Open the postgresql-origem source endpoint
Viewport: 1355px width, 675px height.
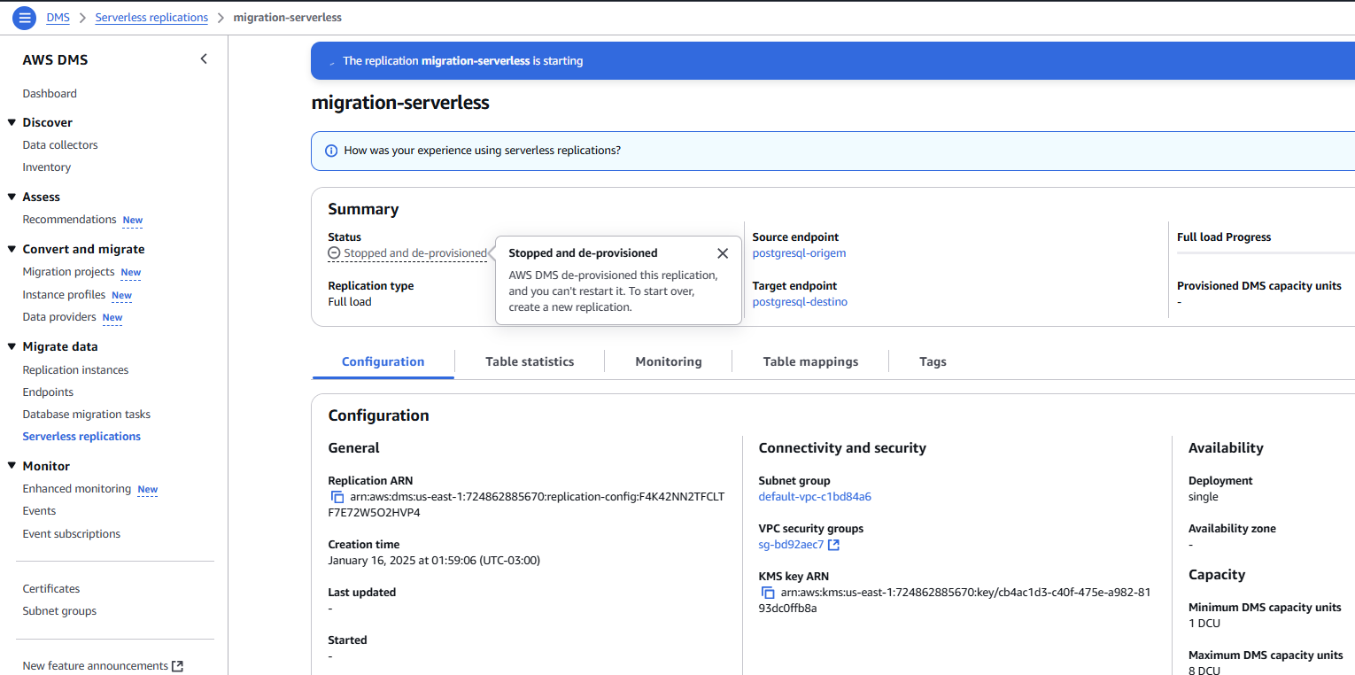(x=799, y=253)
